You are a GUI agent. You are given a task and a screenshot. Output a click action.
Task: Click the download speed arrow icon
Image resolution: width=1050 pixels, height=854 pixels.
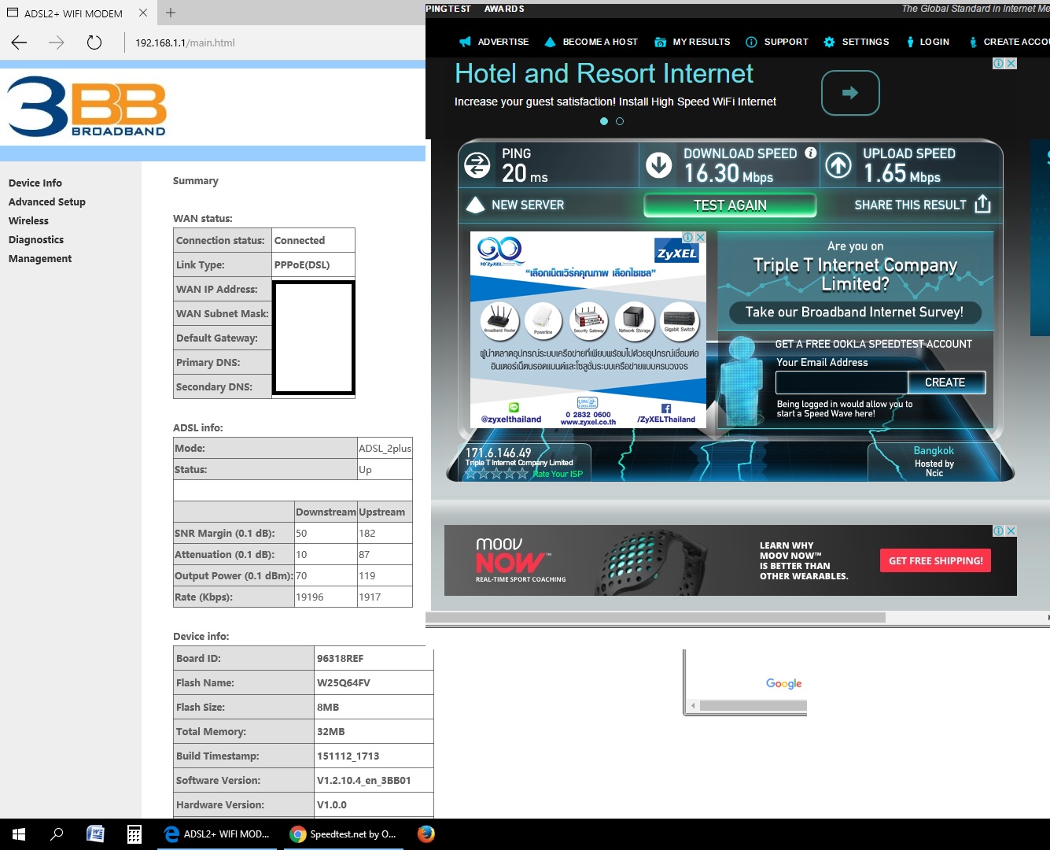[658, 165]
